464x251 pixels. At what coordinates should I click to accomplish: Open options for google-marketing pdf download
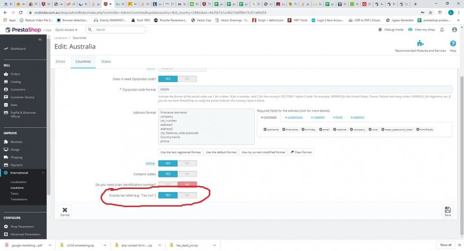(50, 245)
